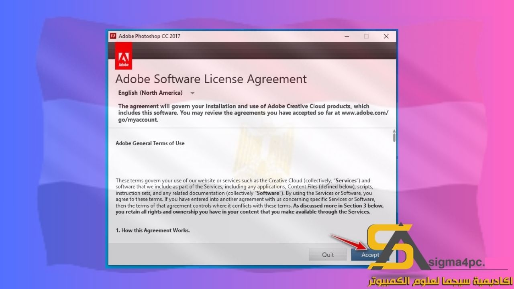
Task: Close the Adobe Photoshop CC 2017 window
Action: tap(386, 36)
